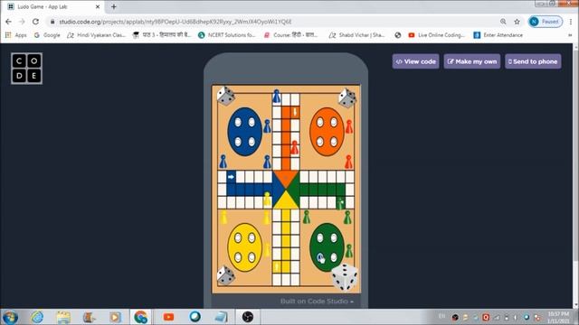This screenshot has height=325, width=579.
Task: Click the center home triangle
Action: [286, 190]
